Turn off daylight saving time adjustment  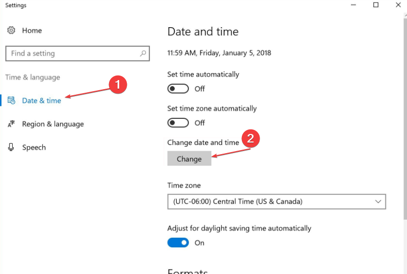178,243
